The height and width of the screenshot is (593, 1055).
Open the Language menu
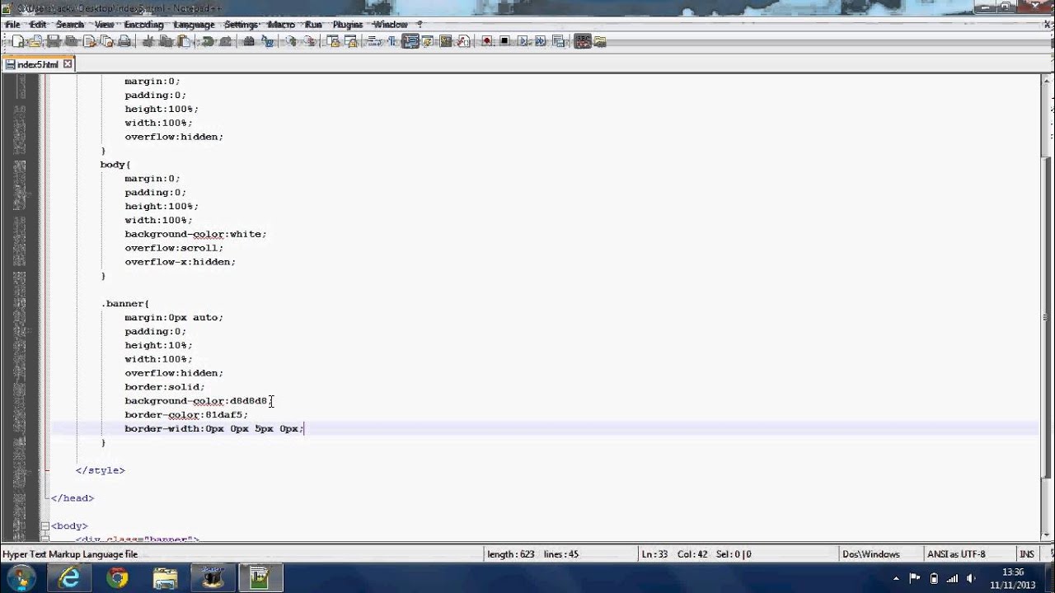pyautogui.click(x=194, y=25)
